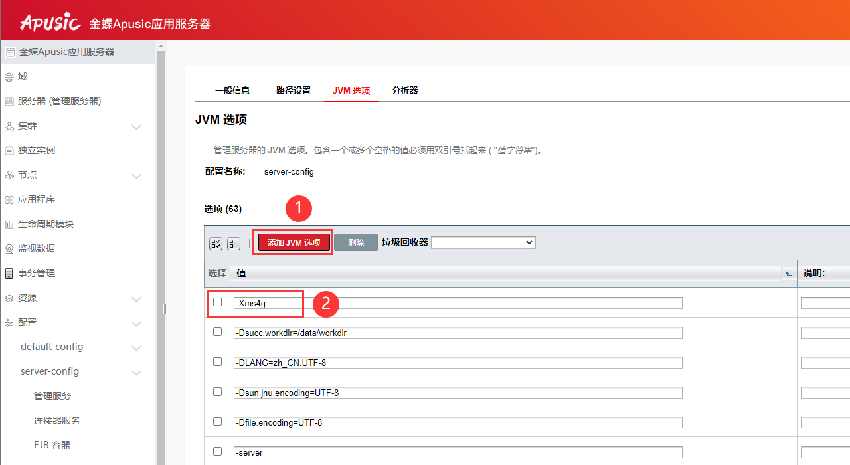Click the server icon for 服务器 (管理服务器)
The height and width of the screenshot is (465, 850).
coord(11,101)
